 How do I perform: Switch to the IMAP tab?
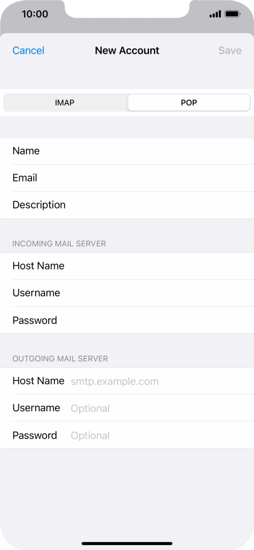tap(65, 103)
